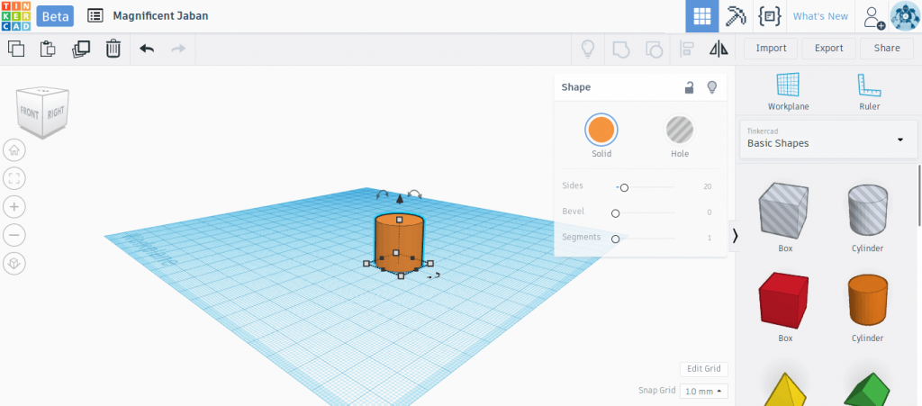Click the Sides slider handle
922x406 pixels.
tap(625, 187)
